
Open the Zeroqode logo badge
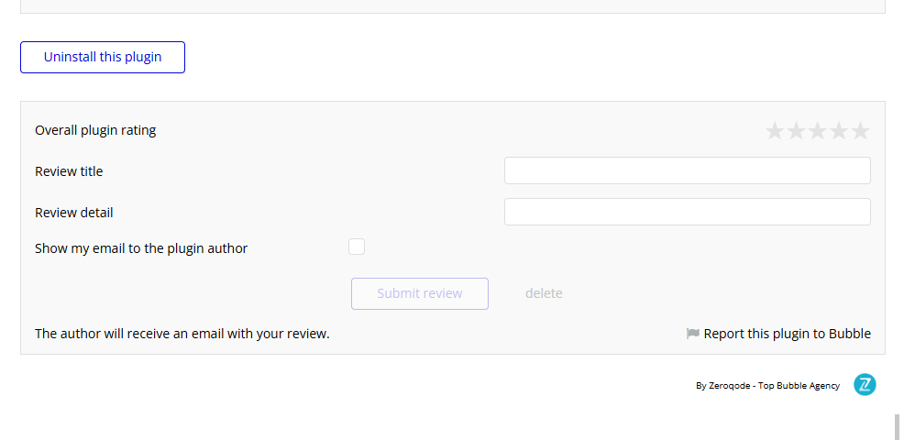click(865, 385)
